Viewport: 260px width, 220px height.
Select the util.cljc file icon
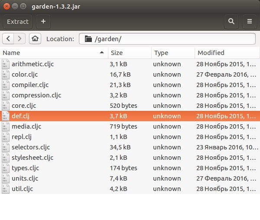[x=6, y=189]
